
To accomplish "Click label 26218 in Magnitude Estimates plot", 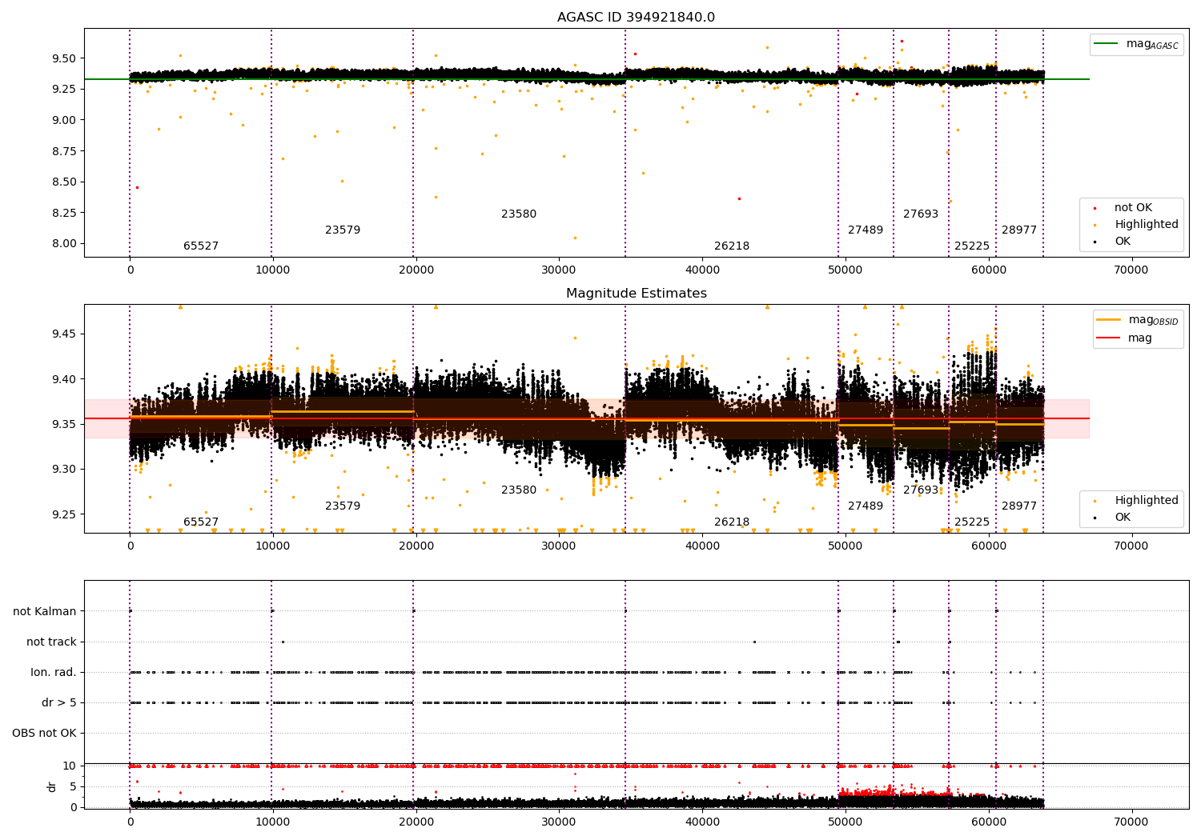I will pos(732,522).
